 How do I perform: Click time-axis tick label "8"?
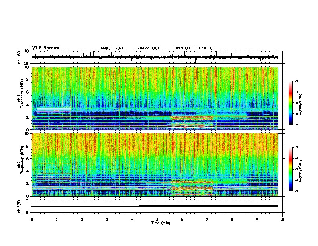pos(232,219)
